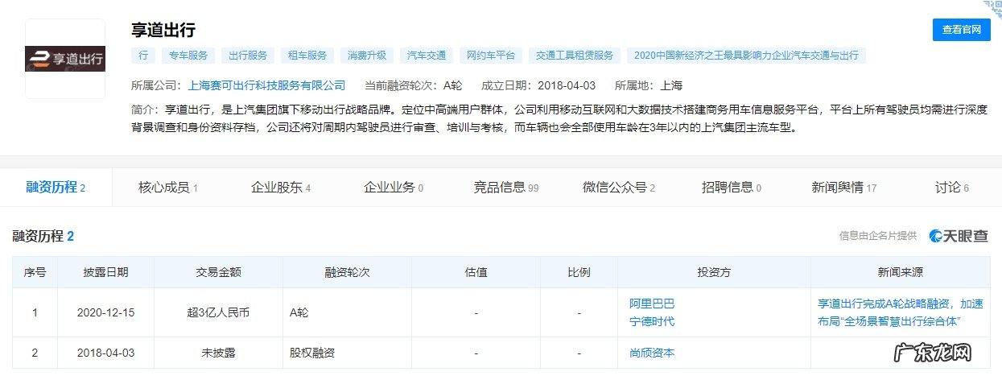The height and width of the screenshot is (376, 1002).
Task: Open investor link 阿里巴巴
Action: 652,304
